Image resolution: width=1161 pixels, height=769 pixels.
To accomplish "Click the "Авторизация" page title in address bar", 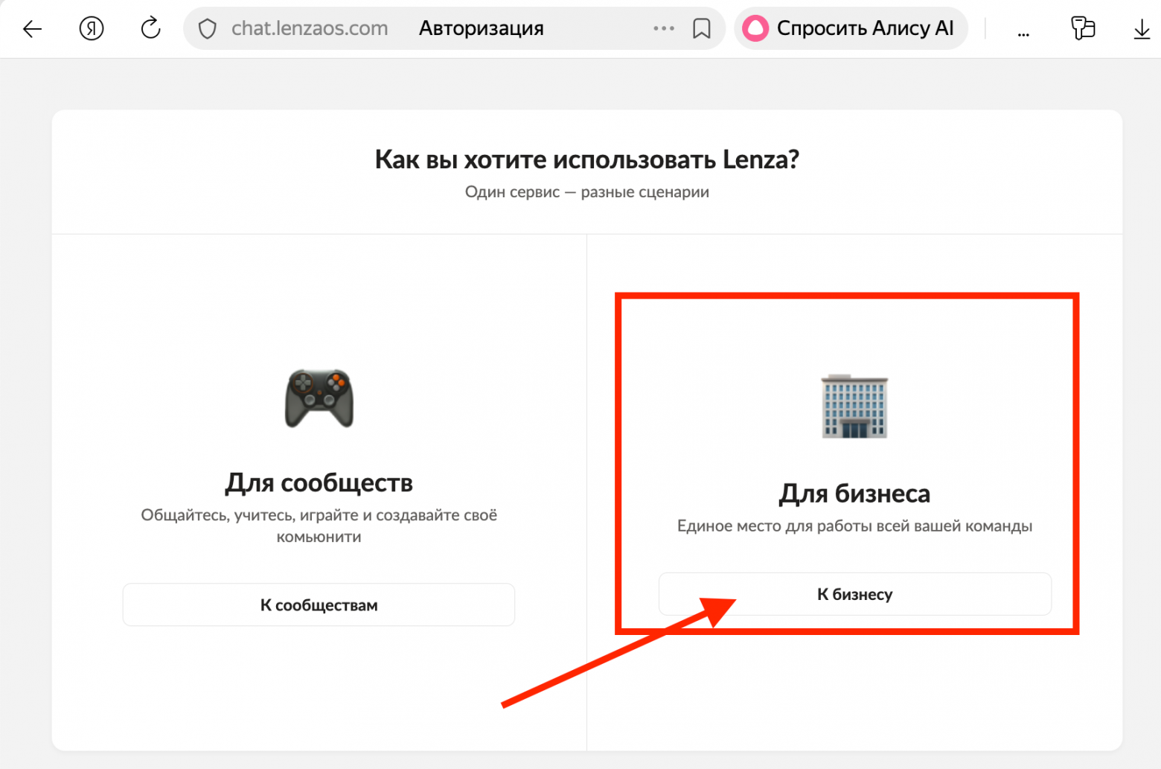I will pos(481,29).
